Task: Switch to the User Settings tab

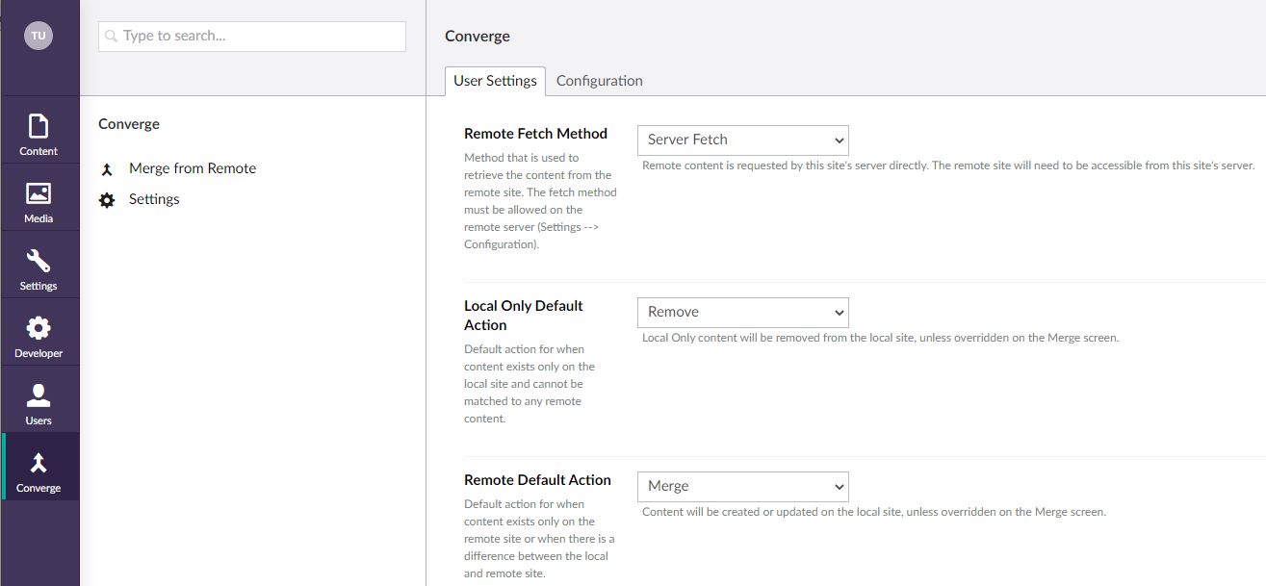Action: point(495,81)
